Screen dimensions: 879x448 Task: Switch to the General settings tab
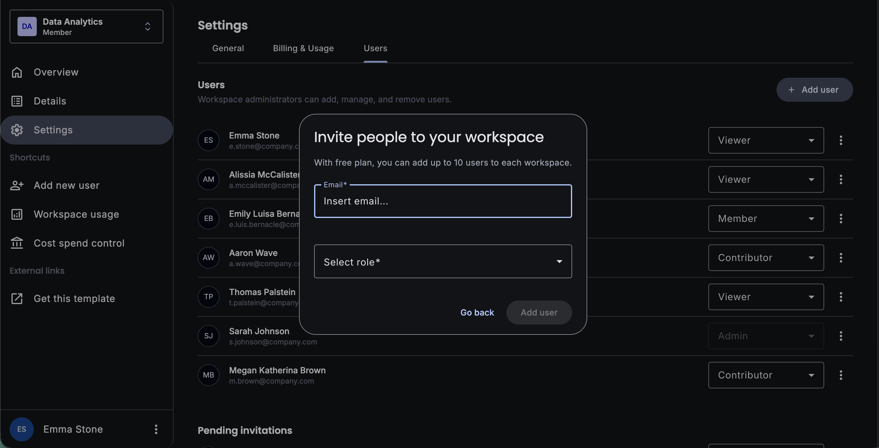coord(228,48)
